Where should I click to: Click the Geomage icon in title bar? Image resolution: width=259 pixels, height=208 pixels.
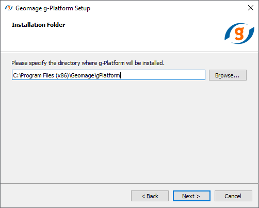[9, 8]
